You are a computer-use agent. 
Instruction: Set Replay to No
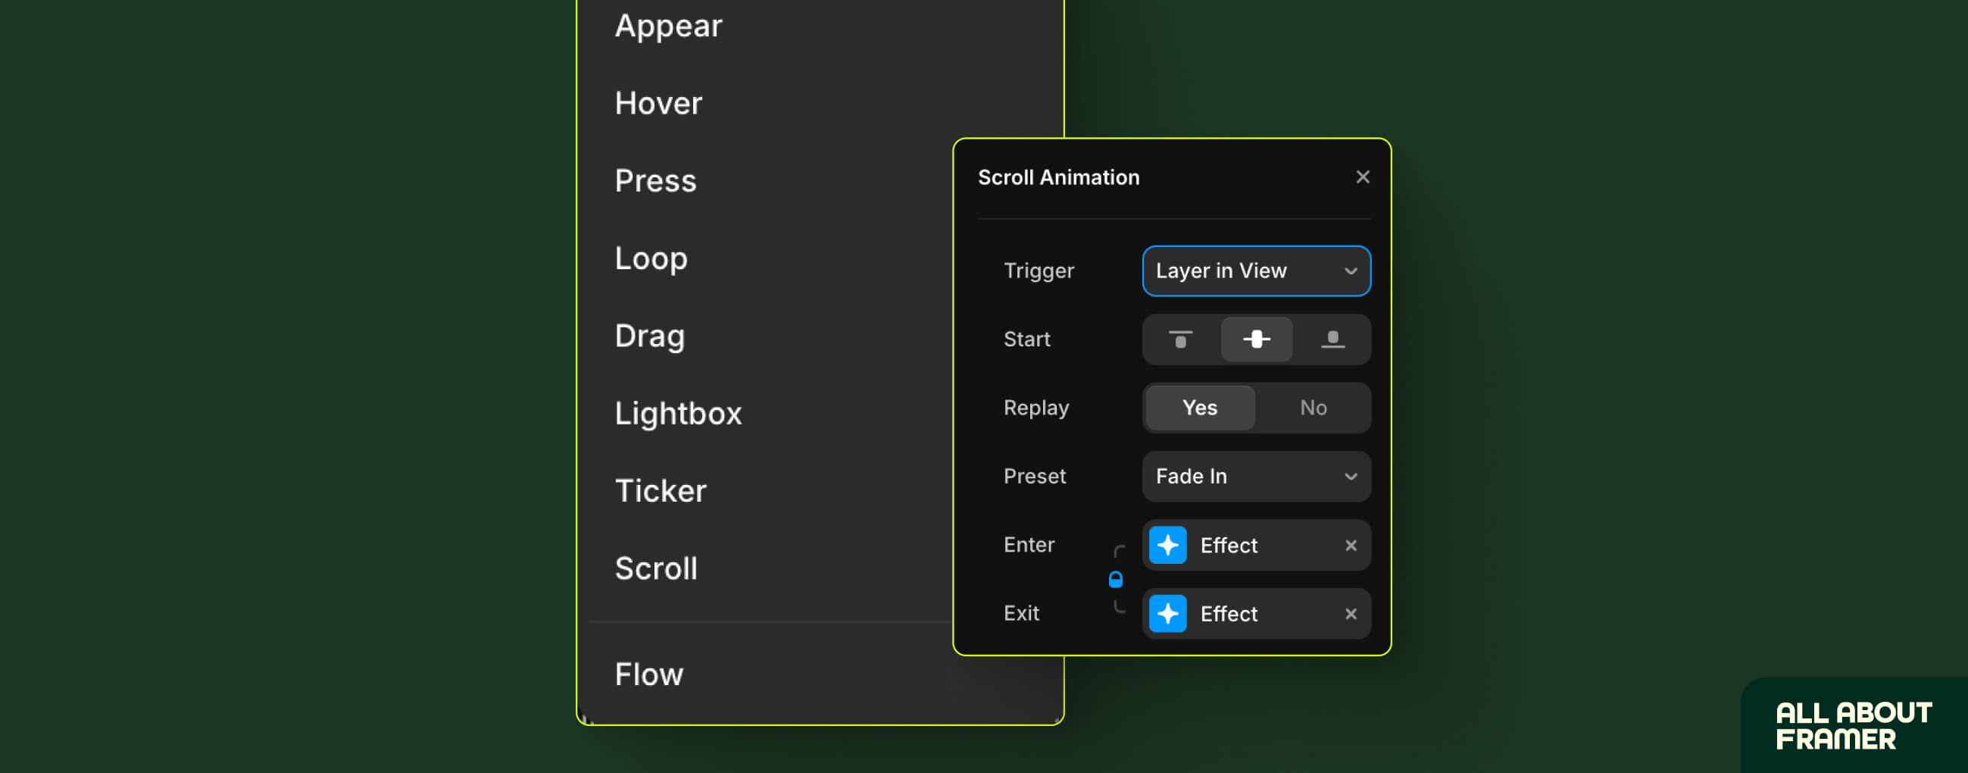click(x=1313, y=408)
